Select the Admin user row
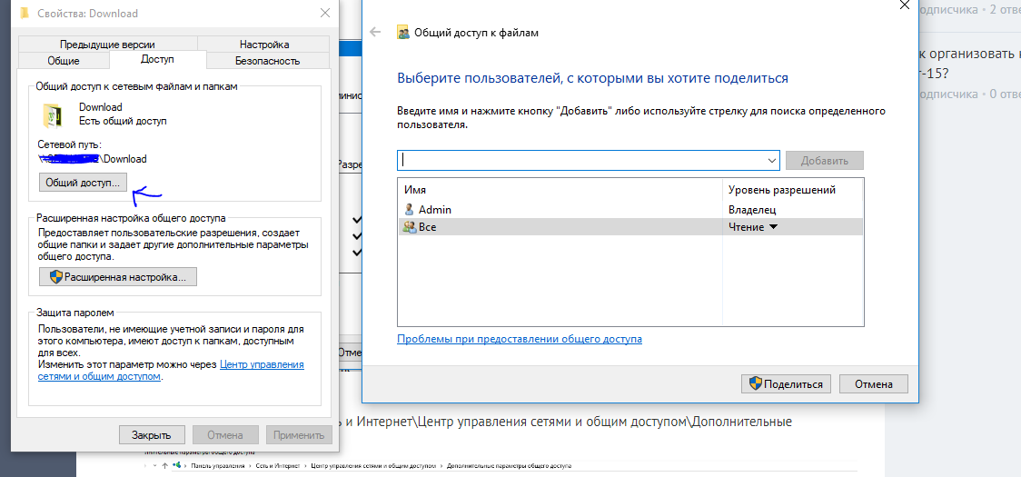1021x477 pixels. click(630, 210)
